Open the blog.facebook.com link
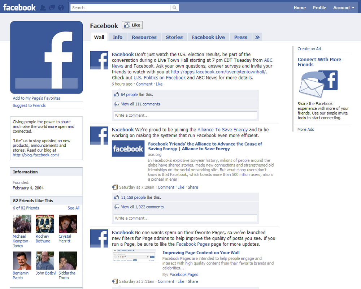Image resolution: width=361 pixels, height=289 pixels. pyautogui.click(x=36, y=155)
